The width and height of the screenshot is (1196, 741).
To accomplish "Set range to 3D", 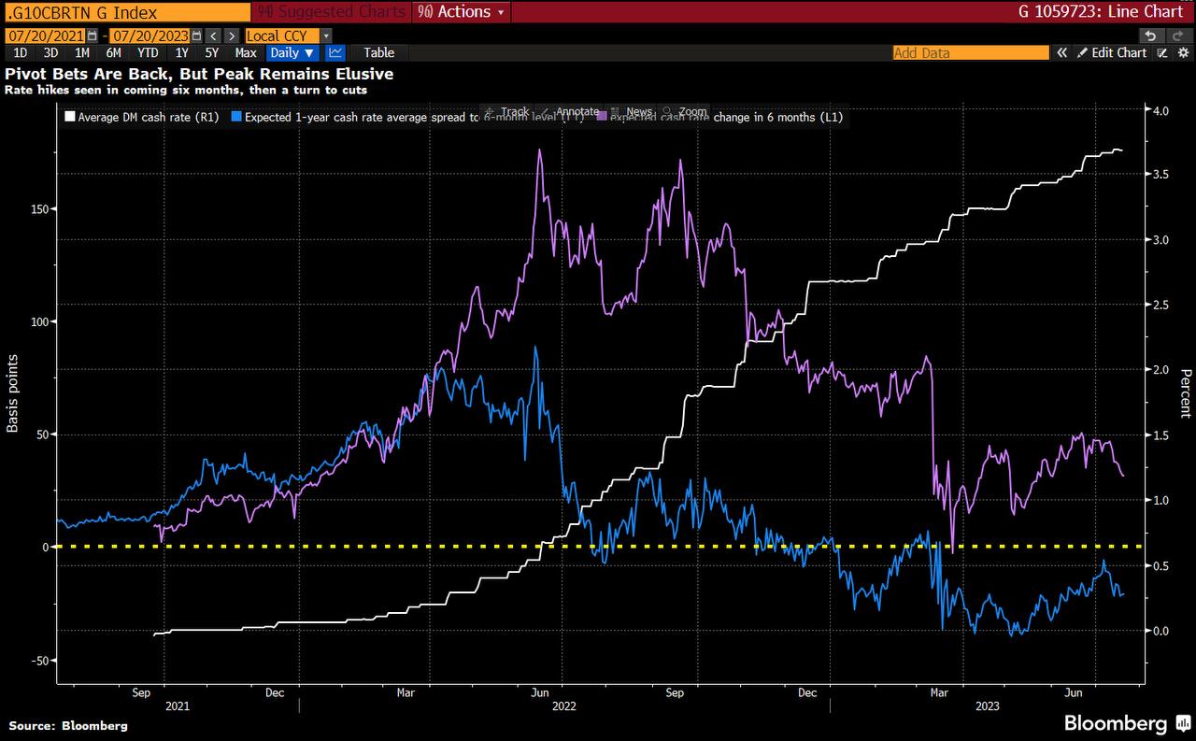I will click(x=50, y=52).
